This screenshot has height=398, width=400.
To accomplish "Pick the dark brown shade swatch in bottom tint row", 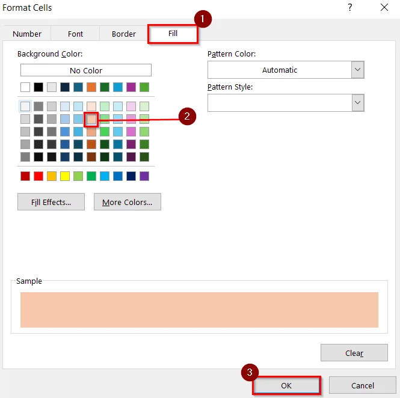I will click(91, 157).
